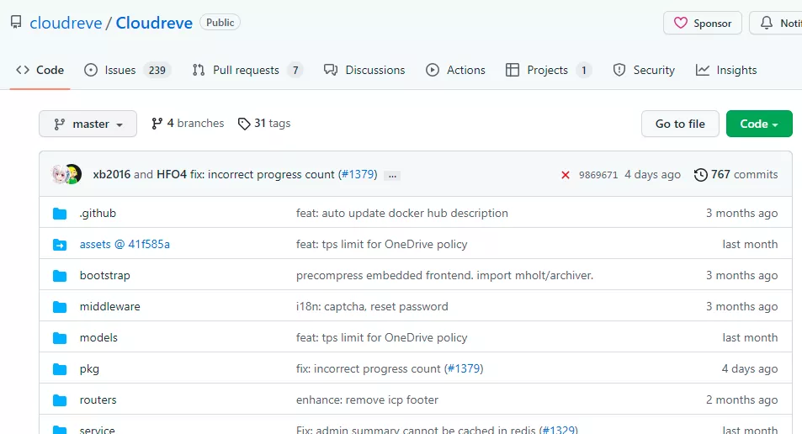Click the failed status red X icon
802x434 pixels.
[x=566, y=175]
